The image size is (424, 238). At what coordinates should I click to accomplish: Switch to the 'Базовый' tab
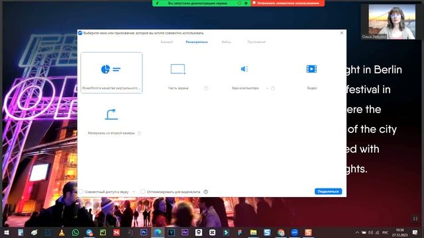coord(166,42)
